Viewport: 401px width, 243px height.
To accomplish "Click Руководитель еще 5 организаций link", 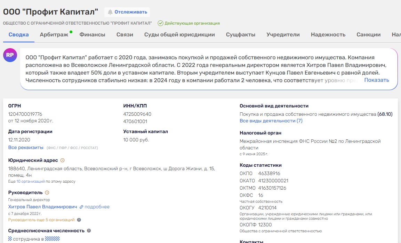I will pyautogui.click(x=41, y=220).
